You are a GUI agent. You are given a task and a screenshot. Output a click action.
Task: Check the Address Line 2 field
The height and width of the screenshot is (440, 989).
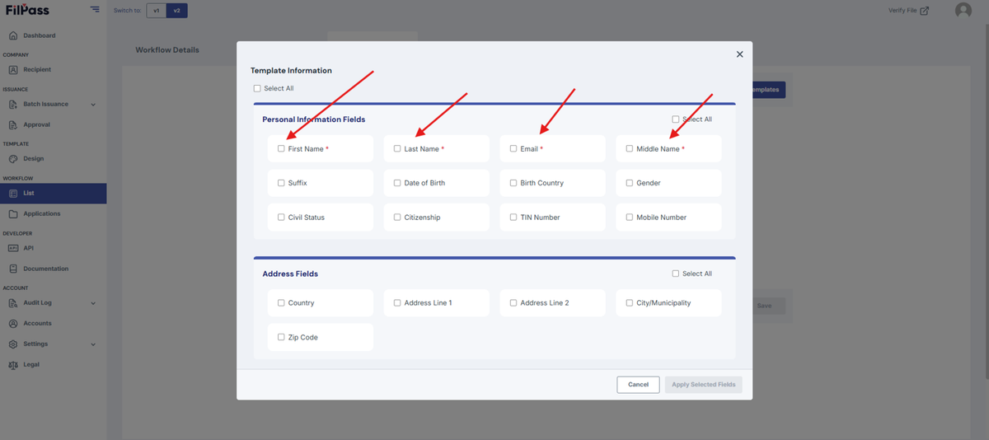[x=513, y=302]
